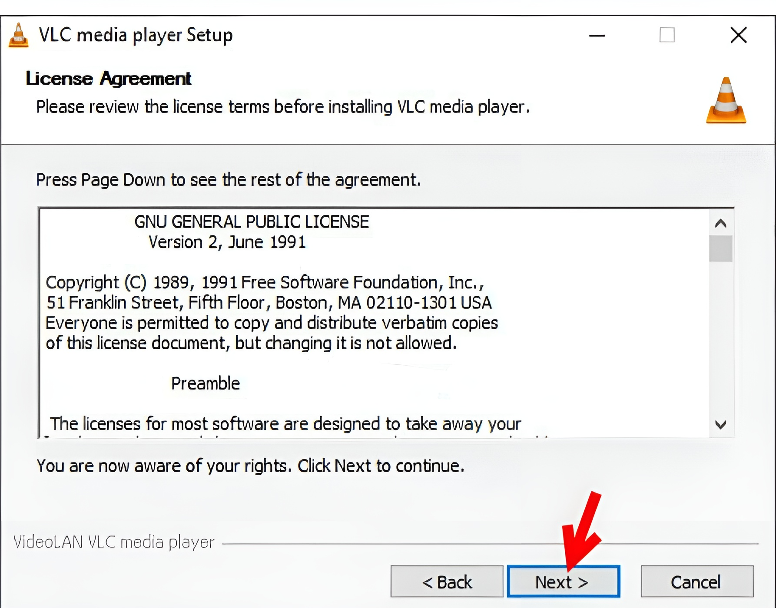Click the license scrollbar up arrow
Screen dimensions: 776x608
point(721,223)
